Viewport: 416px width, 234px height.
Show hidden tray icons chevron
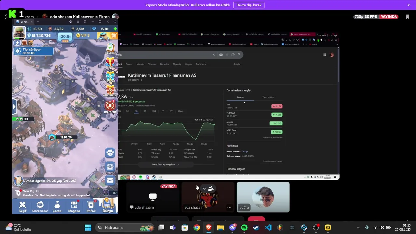tap(358, 227)
